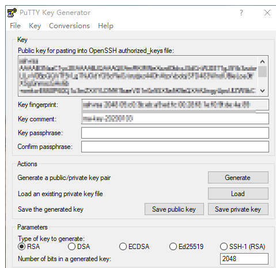Click the 'Actions' group label
Screen dimensions: 276x268
(27, 164)
